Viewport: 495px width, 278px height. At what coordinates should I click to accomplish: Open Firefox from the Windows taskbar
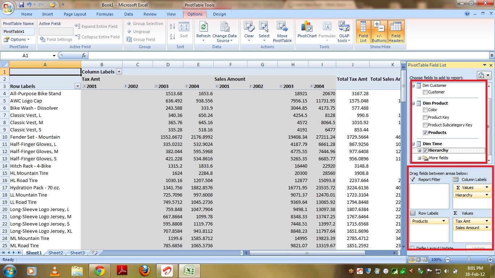point(145,270)
